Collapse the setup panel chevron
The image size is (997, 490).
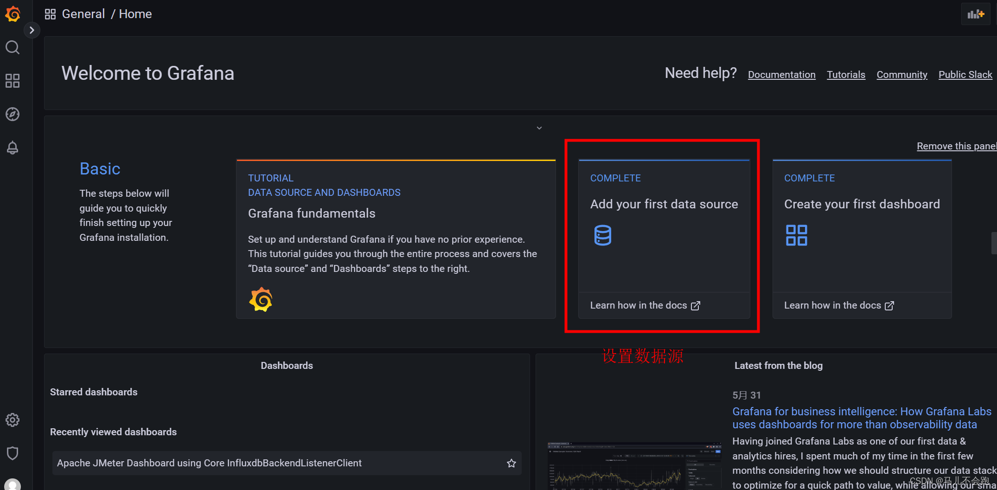click(539, 128)
